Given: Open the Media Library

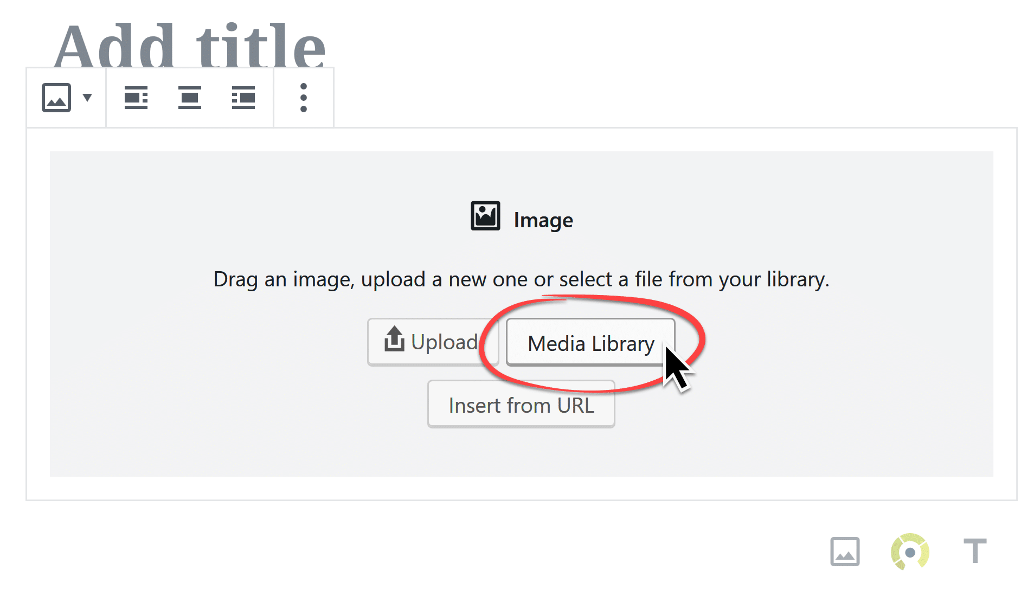Looking at the screenshot, I should [590, 343].
